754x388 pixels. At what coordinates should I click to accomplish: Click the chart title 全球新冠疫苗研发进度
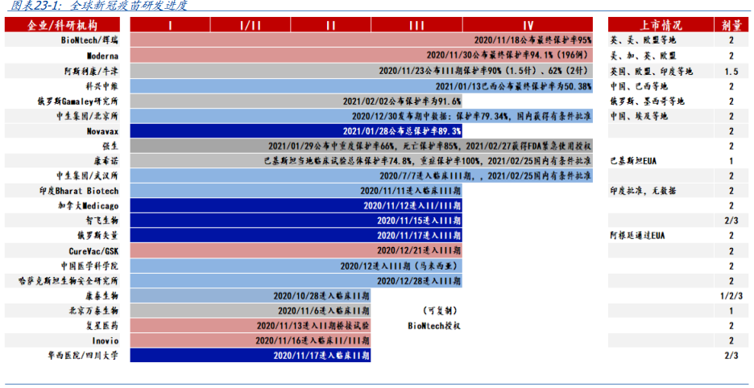click(128, 6)
